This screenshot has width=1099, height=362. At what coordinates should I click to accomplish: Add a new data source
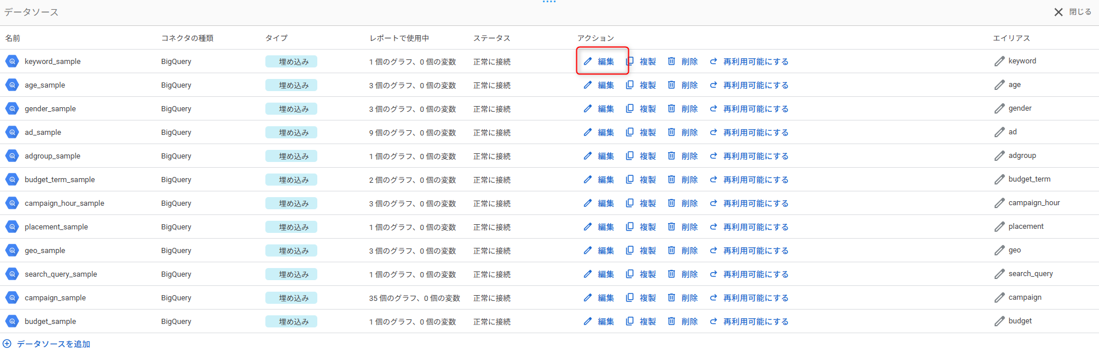53,344
